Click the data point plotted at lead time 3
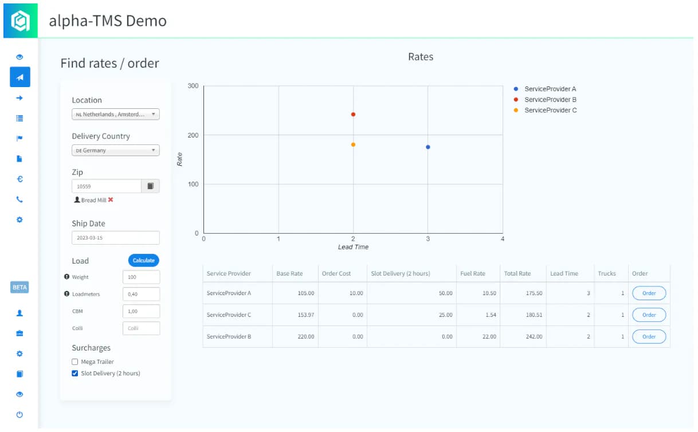 point(428,147)
